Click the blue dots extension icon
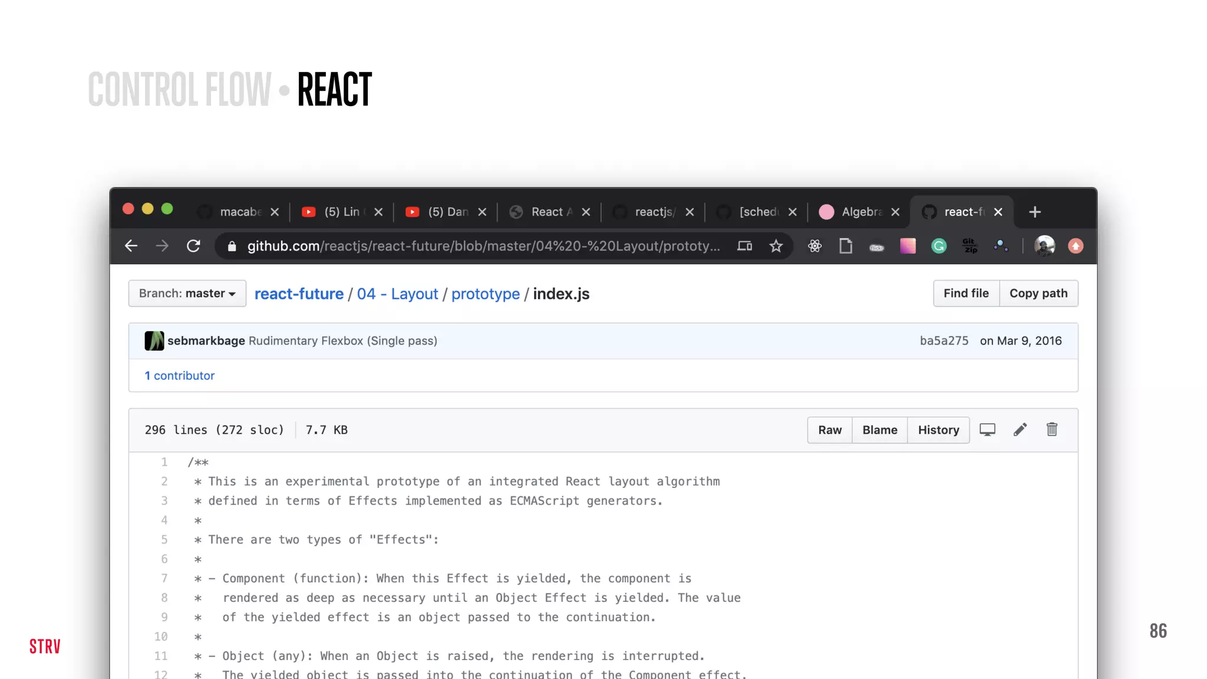Image resolution: width=1207 pixels, height=679 pixels. 1001,246
